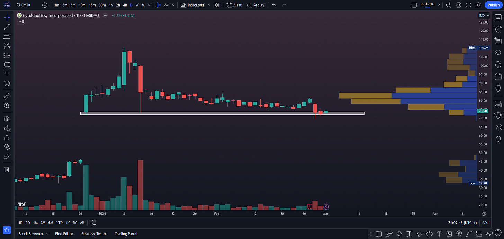Select the 3M date range

[x=43, y=223]
